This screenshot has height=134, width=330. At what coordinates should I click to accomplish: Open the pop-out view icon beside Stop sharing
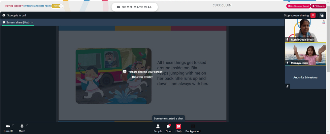[x=321, y=16]
